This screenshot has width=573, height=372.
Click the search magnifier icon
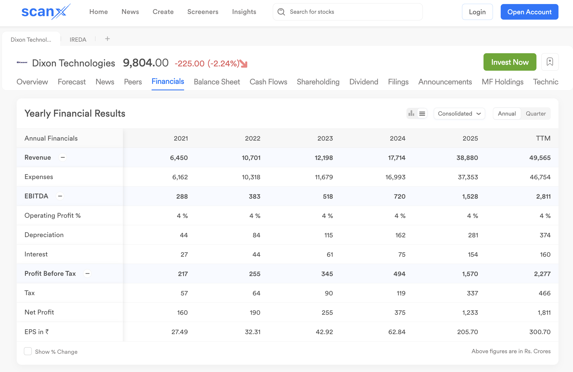(281, 12)
